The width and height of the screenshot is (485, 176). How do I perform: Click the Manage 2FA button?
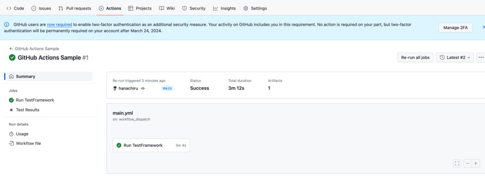pos(455,27)
